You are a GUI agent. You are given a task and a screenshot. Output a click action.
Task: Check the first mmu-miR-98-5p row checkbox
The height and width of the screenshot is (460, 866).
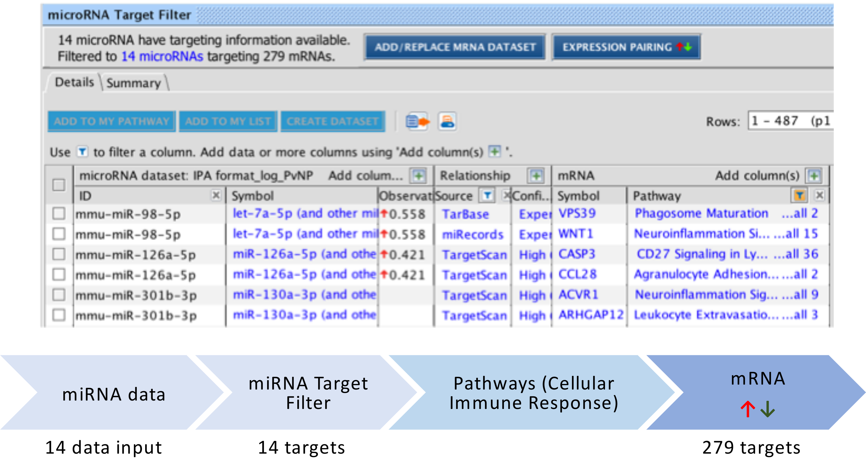[59, 214]
